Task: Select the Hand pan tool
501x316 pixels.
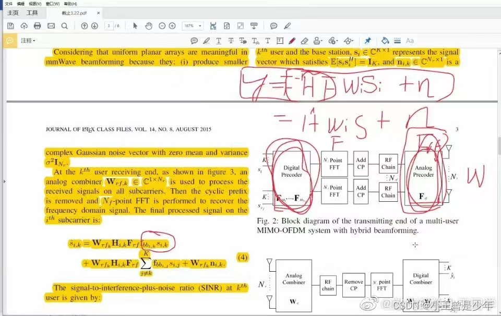Action: tap(149, 26)
